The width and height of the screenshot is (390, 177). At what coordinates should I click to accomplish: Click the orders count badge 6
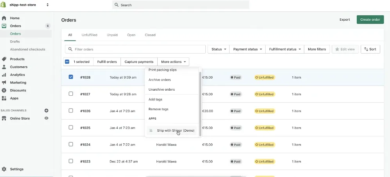pyautogui.click(x=48, y=26)
